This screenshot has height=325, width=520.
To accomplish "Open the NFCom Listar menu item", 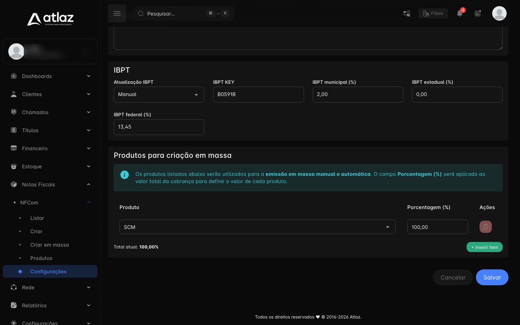I will (x=37, y=218).
